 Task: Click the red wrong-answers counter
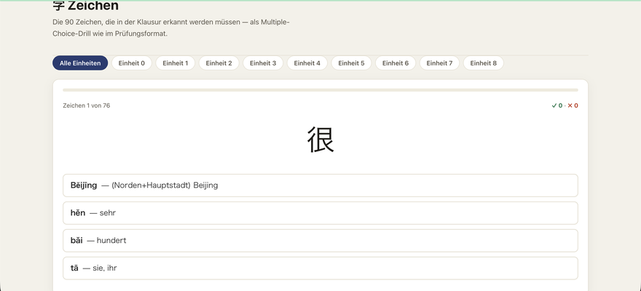point(573,105)
